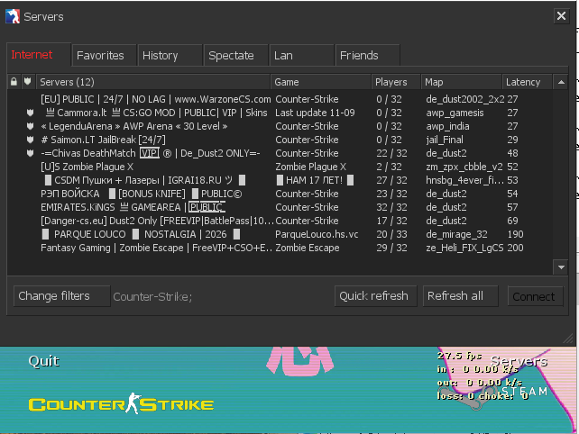
Task: Sort the list by the Players column
Action: (391, 82)
